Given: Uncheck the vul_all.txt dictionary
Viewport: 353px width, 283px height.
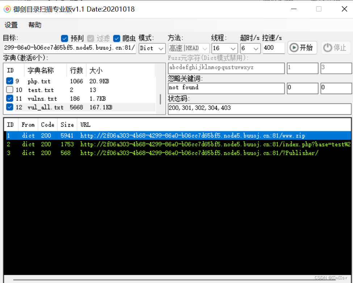Looking at the screenshot, I should [x=9, y=107].
